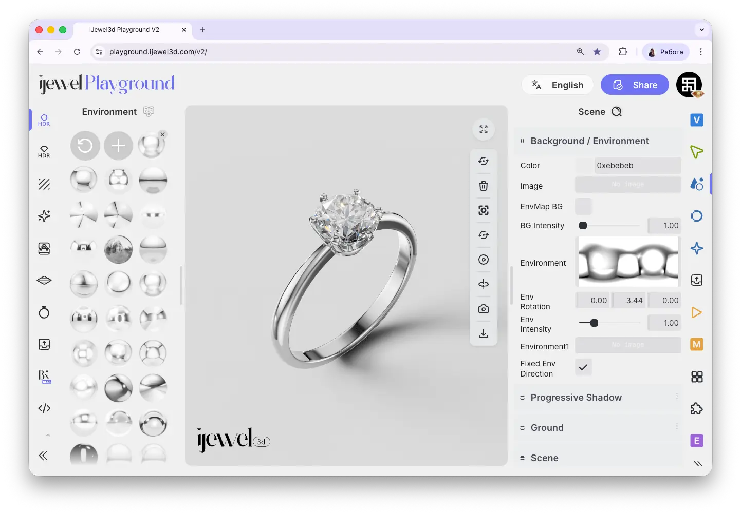741x514 pixels.
Task: Collapse the left sidebar with double chevron
Action: (43, 456)
